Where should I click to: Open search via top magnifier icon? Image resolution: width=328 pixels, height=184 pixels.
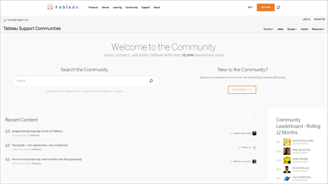[x=278, y=7]
